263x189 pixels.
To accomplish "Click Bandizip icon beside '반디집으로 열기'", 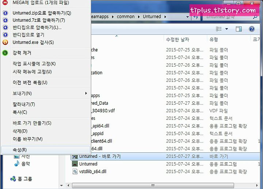I will coord(5,35).
